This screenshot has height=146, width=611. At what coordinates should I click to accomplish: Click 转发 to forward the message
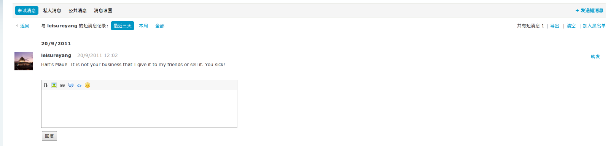tap(595, 57)
